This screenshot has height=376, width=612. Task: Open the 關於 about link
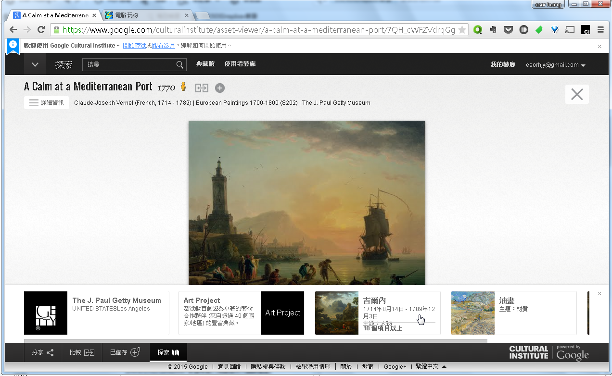(x=346, y=366)
